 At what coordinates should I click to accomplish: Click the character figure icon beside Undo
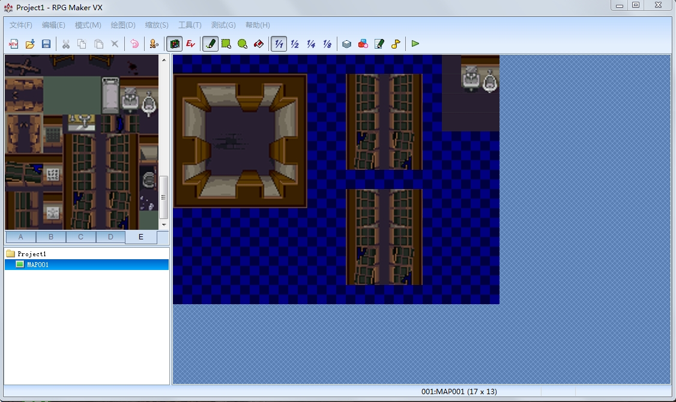(154, 44)
